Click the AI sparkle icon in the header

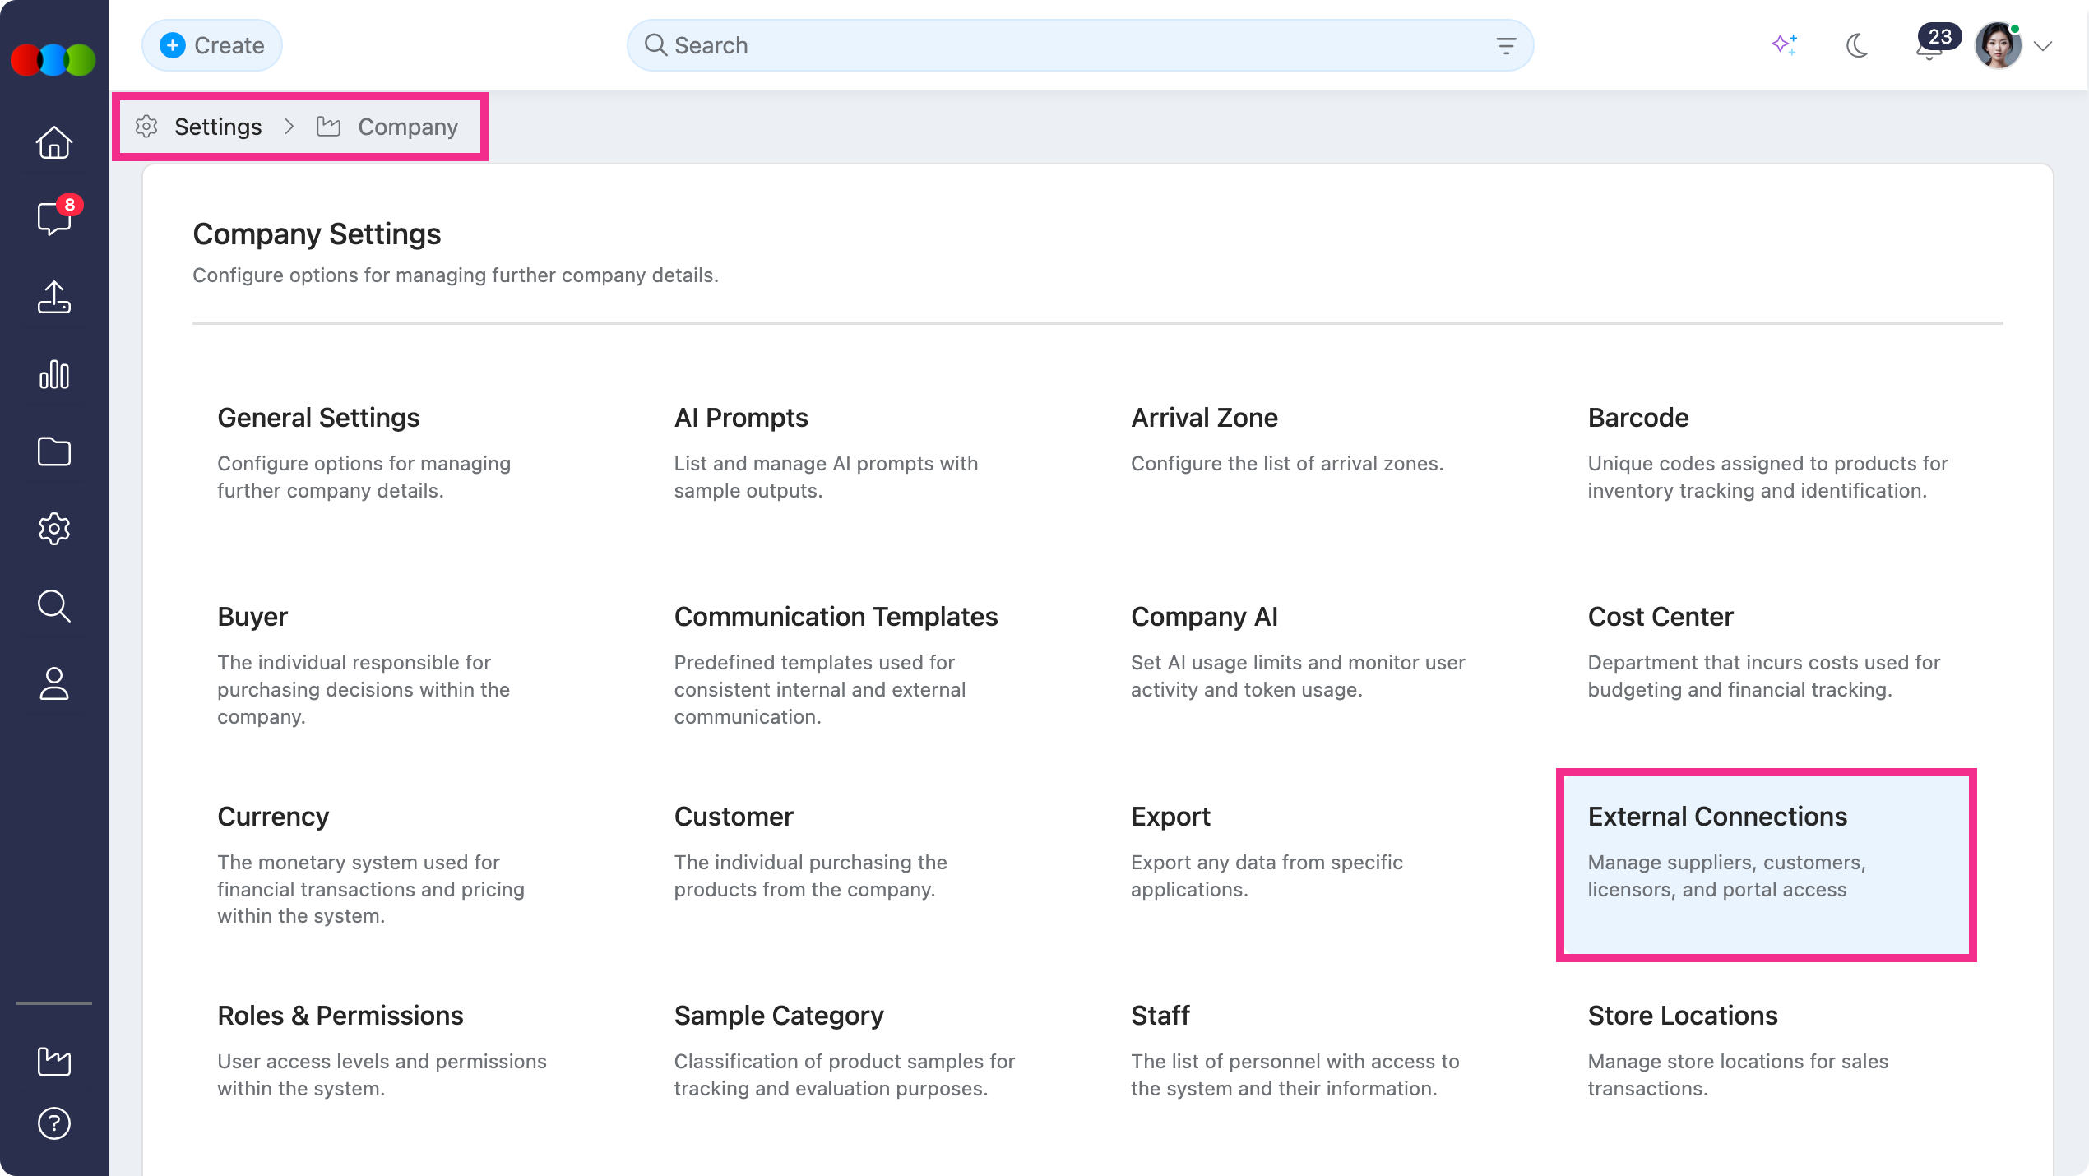(1785, 45)
